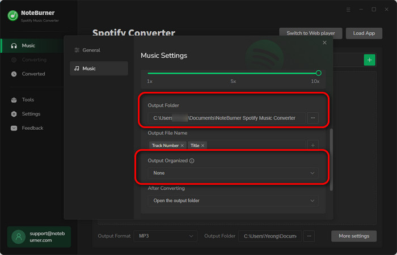Close the Music Settings dialog
Viewport: 397px width, 255px height.
(x=324, y=42)
